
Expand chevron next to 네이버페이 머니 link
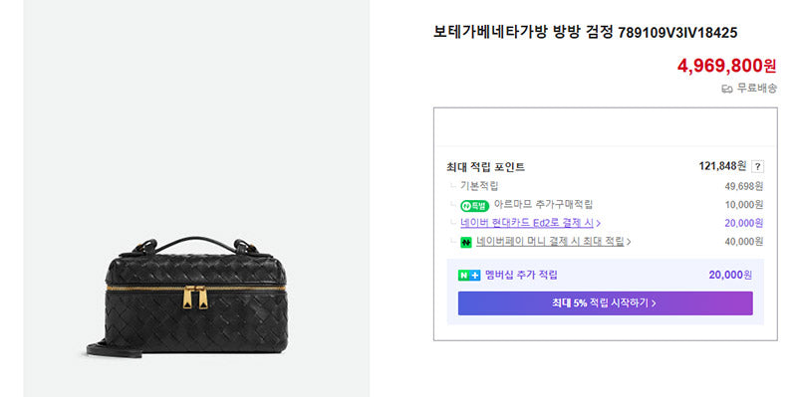tap(629, 242)
